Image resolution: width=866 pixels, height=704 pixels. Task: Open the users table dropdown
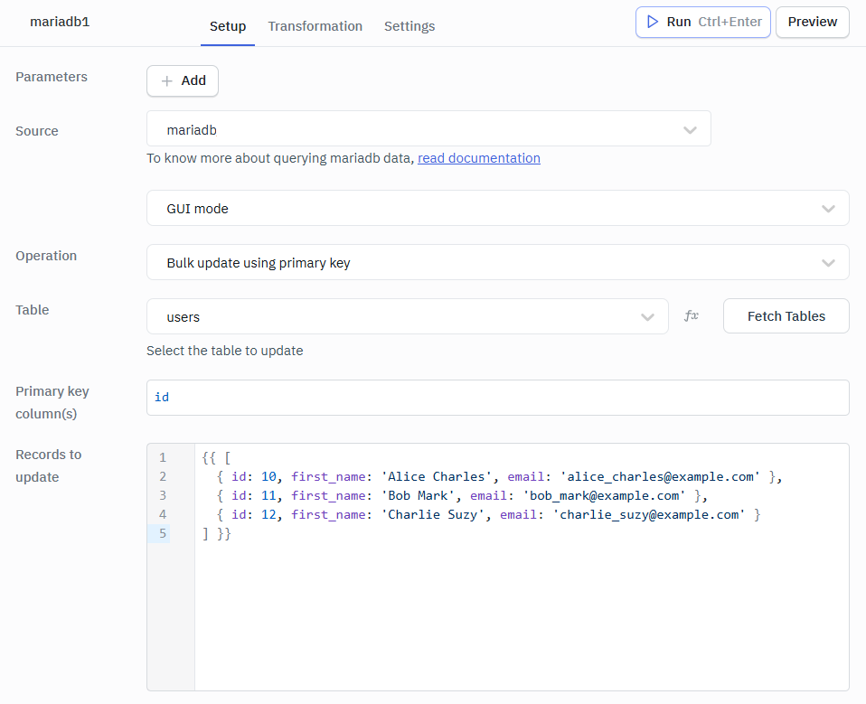pos(408,316)
